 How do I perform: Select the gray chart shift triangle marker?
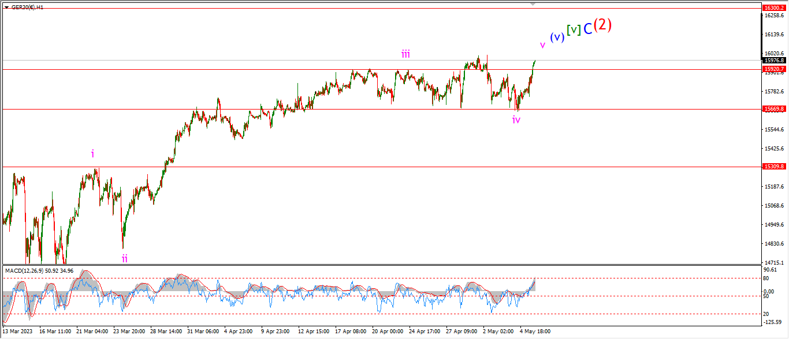point(533,4)
